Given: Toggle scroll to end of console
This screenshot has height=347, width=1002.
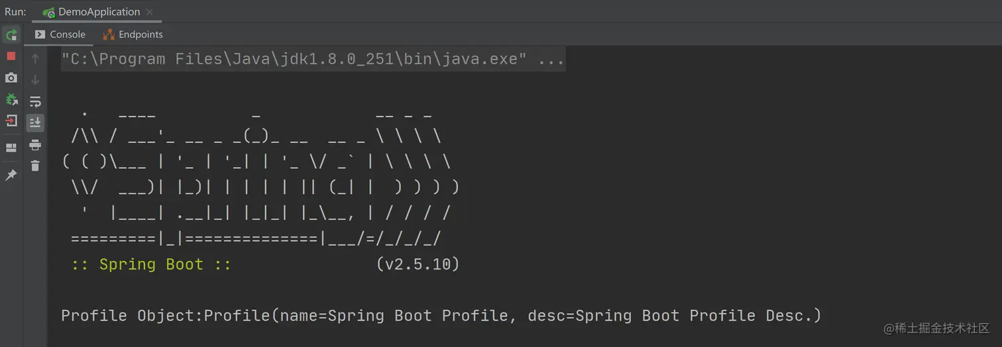Looking at the screenshot, I should (35, 123).
